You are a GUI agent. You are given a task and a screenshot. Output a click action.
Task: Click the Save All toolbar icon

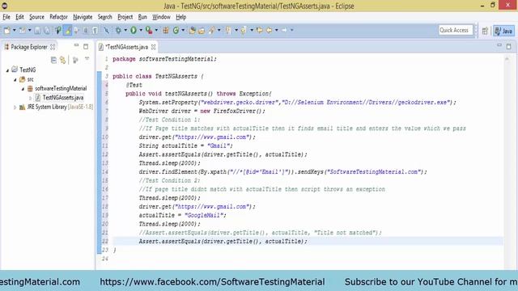click(47, 31)
